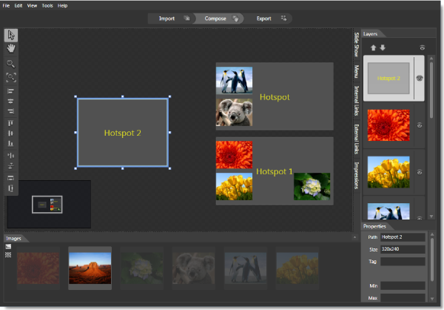Switch Images panel to single image view

pos(8,246)
